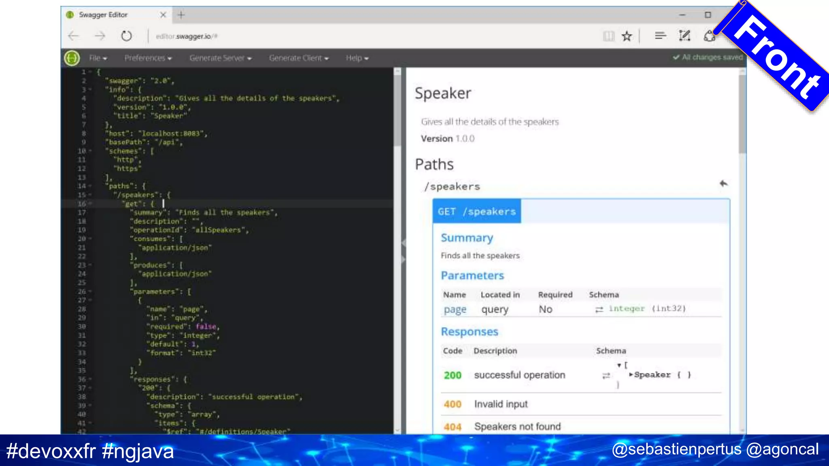Toggle 200 response schema view icon
This screenshot has height=466, width=829.
[606, 376]
